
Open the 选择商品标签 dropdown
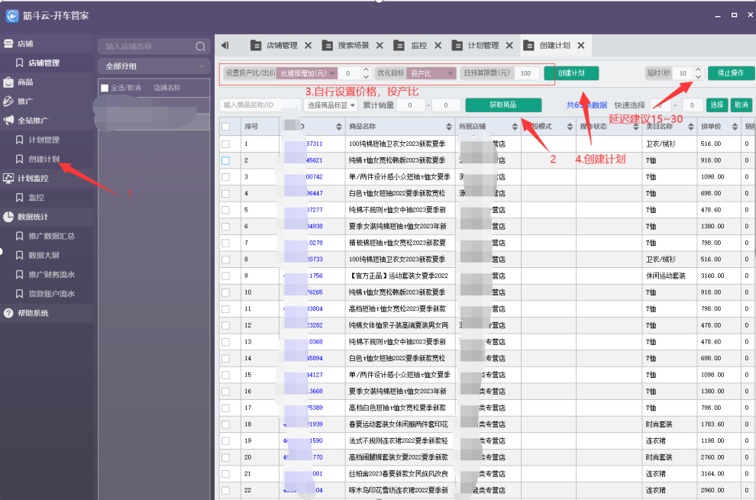[x=331, y=105]
